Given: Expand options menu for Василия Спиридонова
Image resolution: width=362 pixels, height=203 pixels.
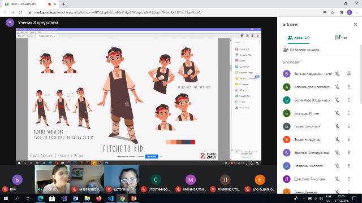Looking at the screenshot, I should [349, 153].
